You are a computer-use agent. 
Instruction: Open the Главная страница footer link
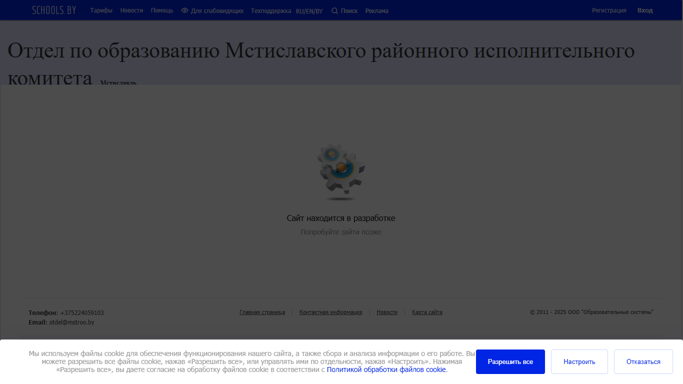click(262, 312)
